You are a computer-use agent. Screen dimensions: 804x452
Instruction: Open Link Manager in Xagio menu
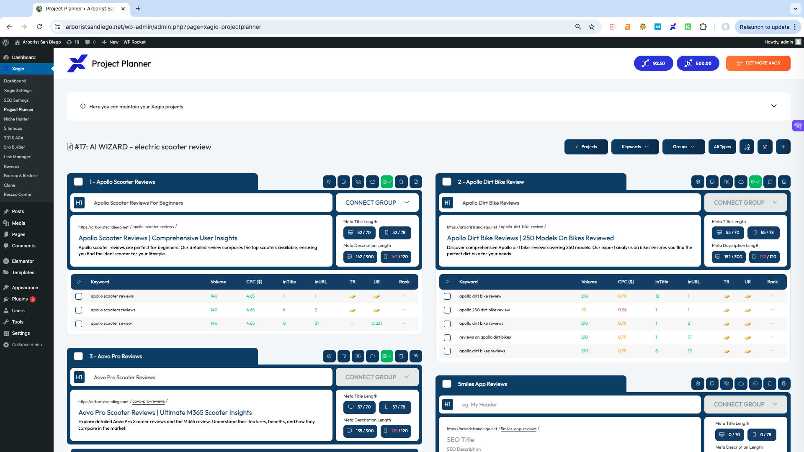(17, 157)
